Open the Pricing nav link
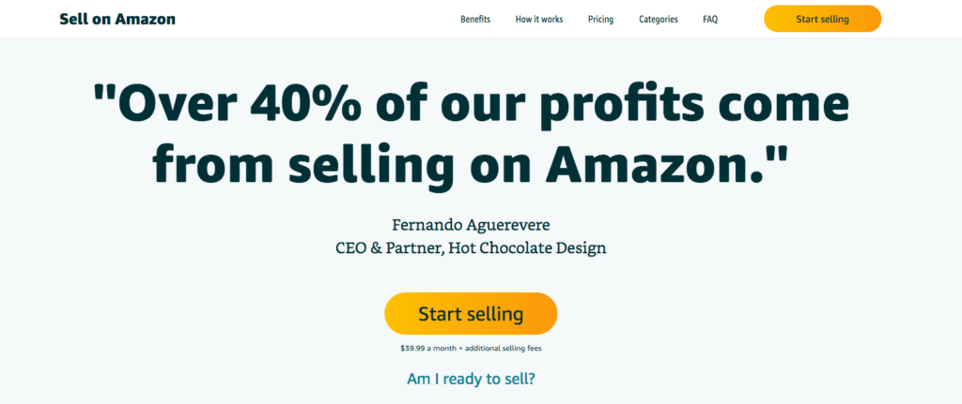 [600, 19]
